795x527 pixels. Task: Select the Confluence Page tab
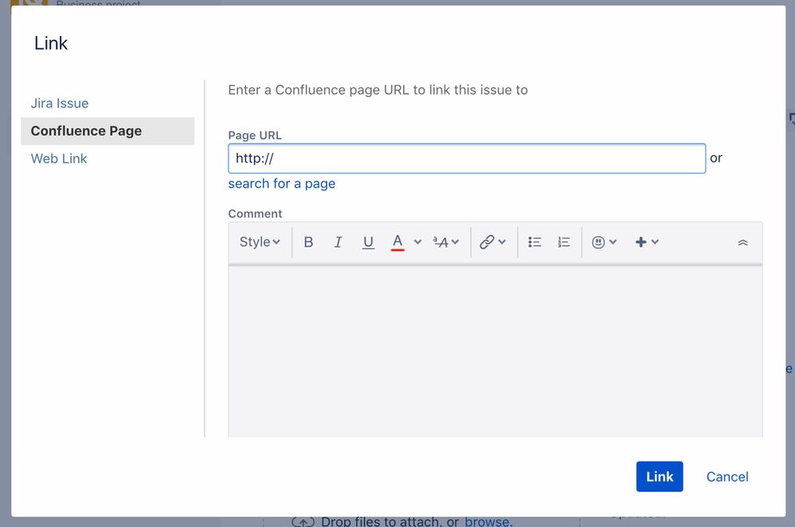(x=108, y=131)
